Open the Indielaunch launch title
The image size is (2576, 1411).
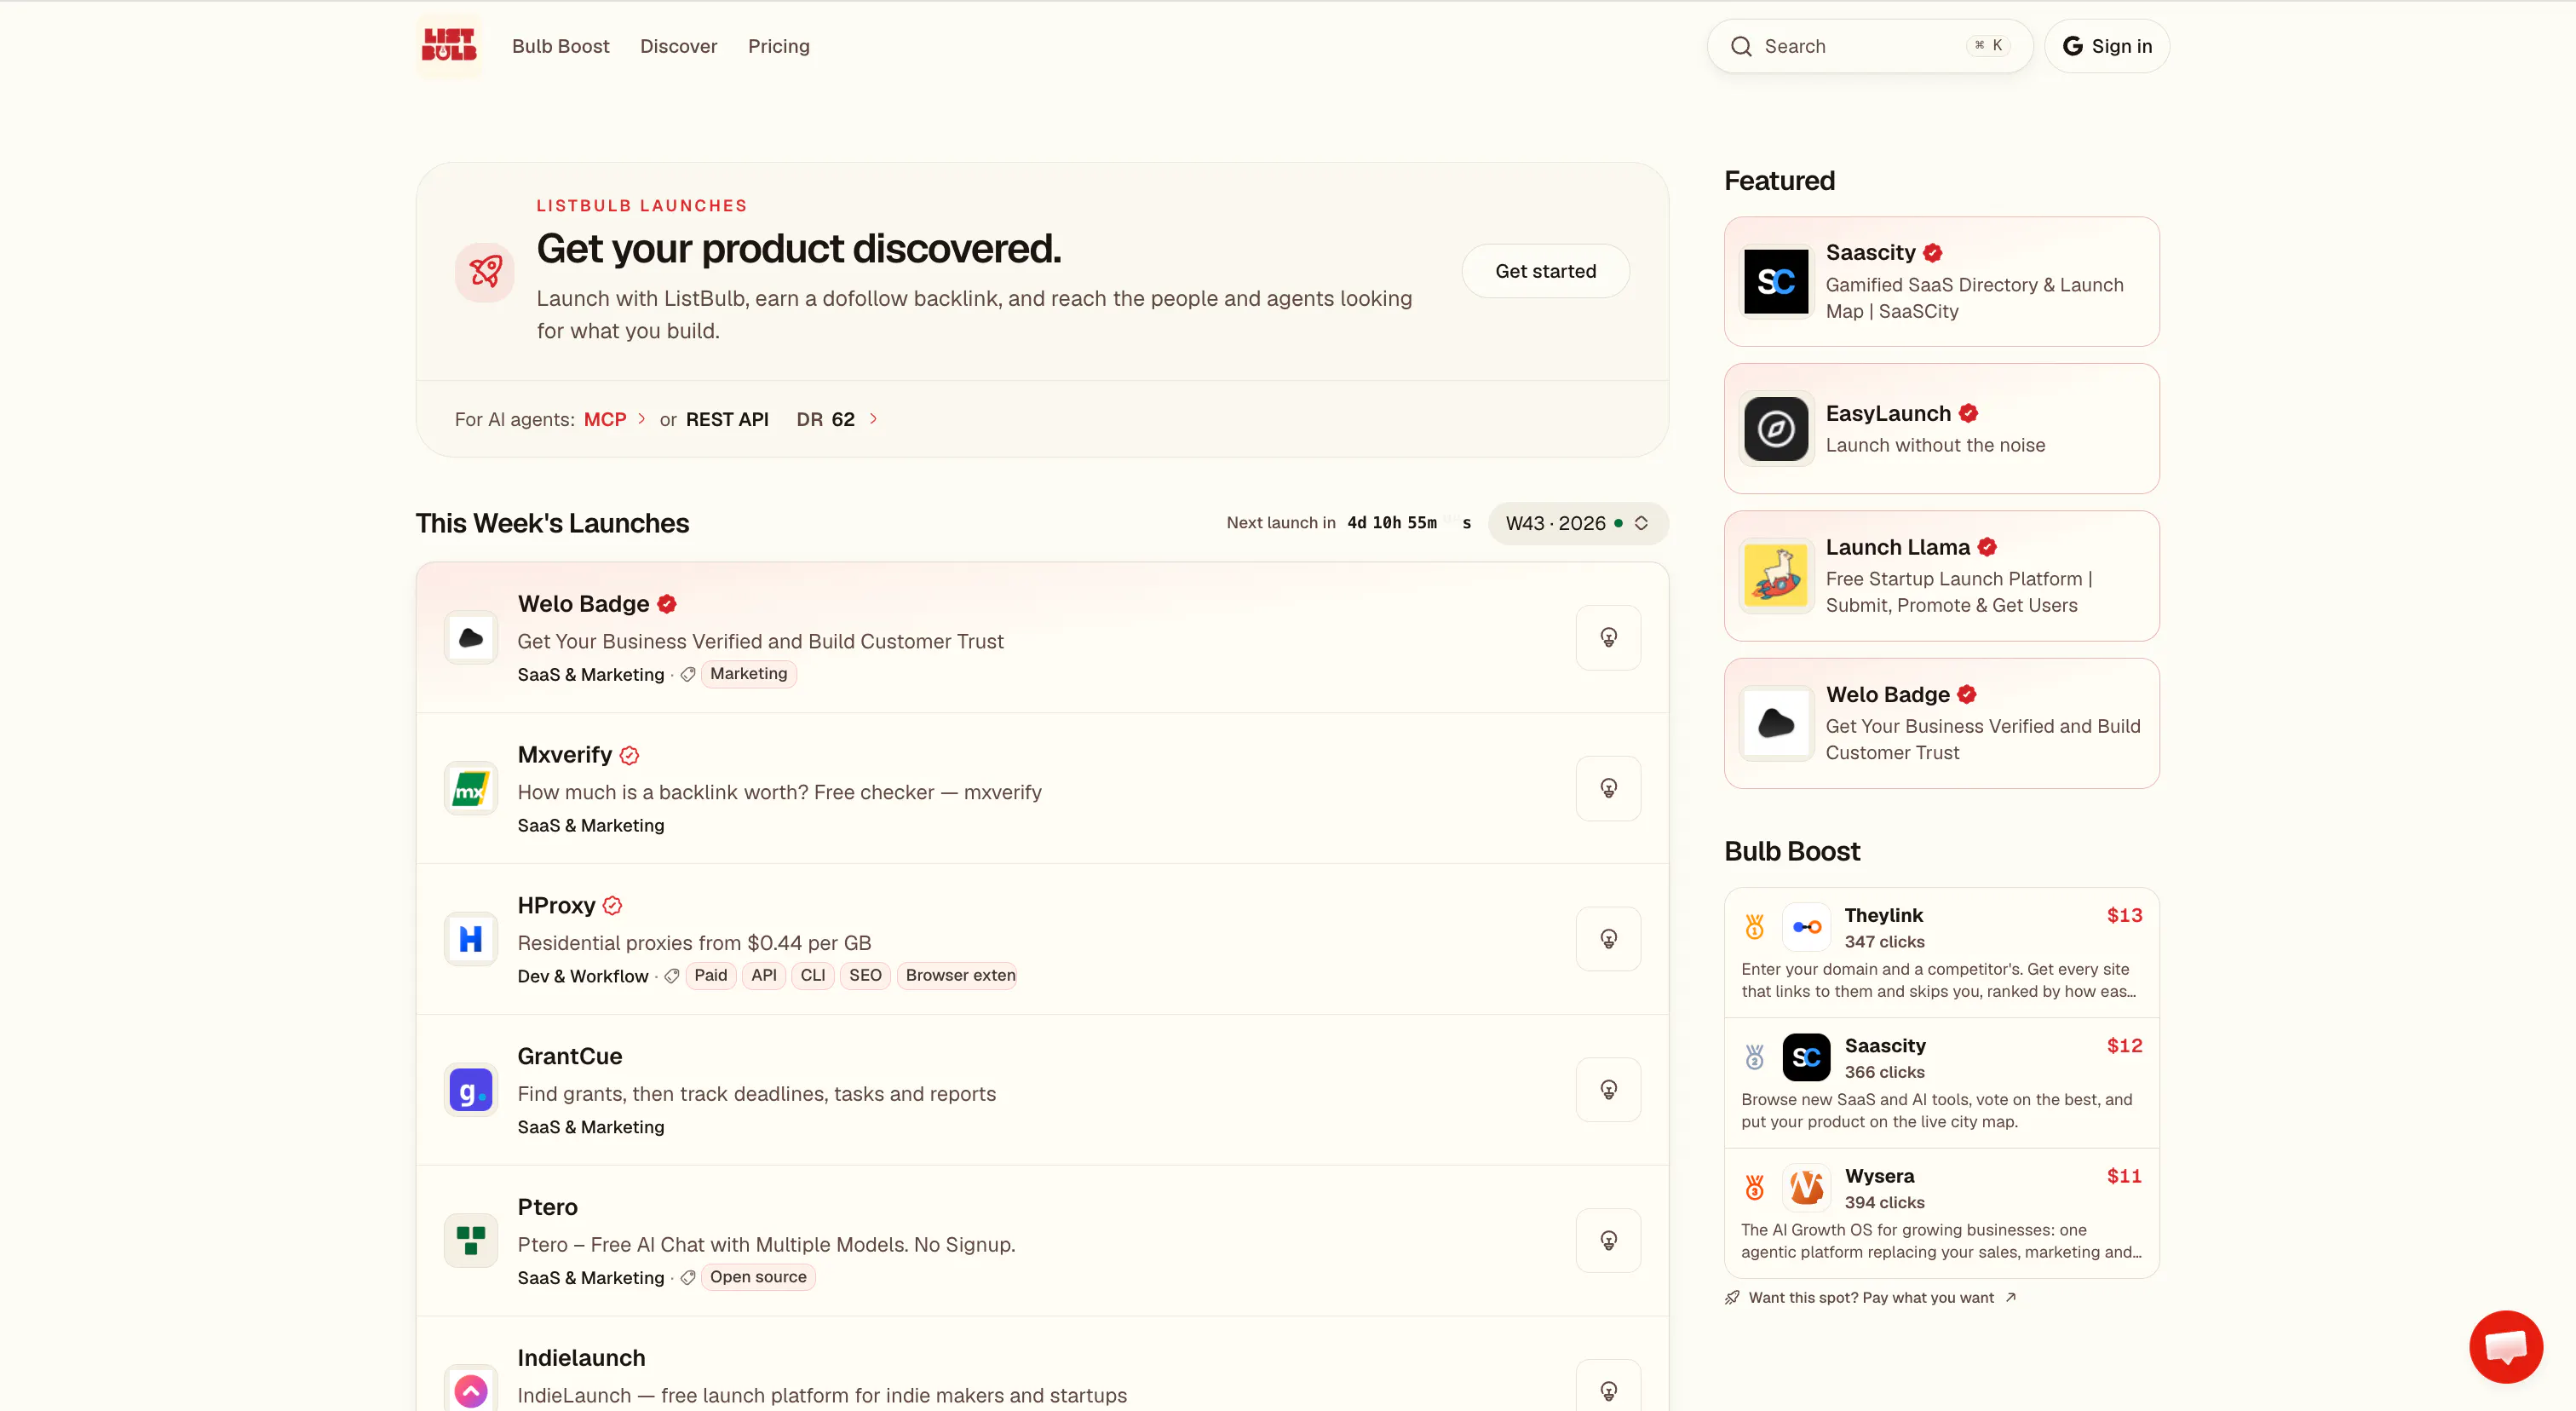[x=581, y=1358]
